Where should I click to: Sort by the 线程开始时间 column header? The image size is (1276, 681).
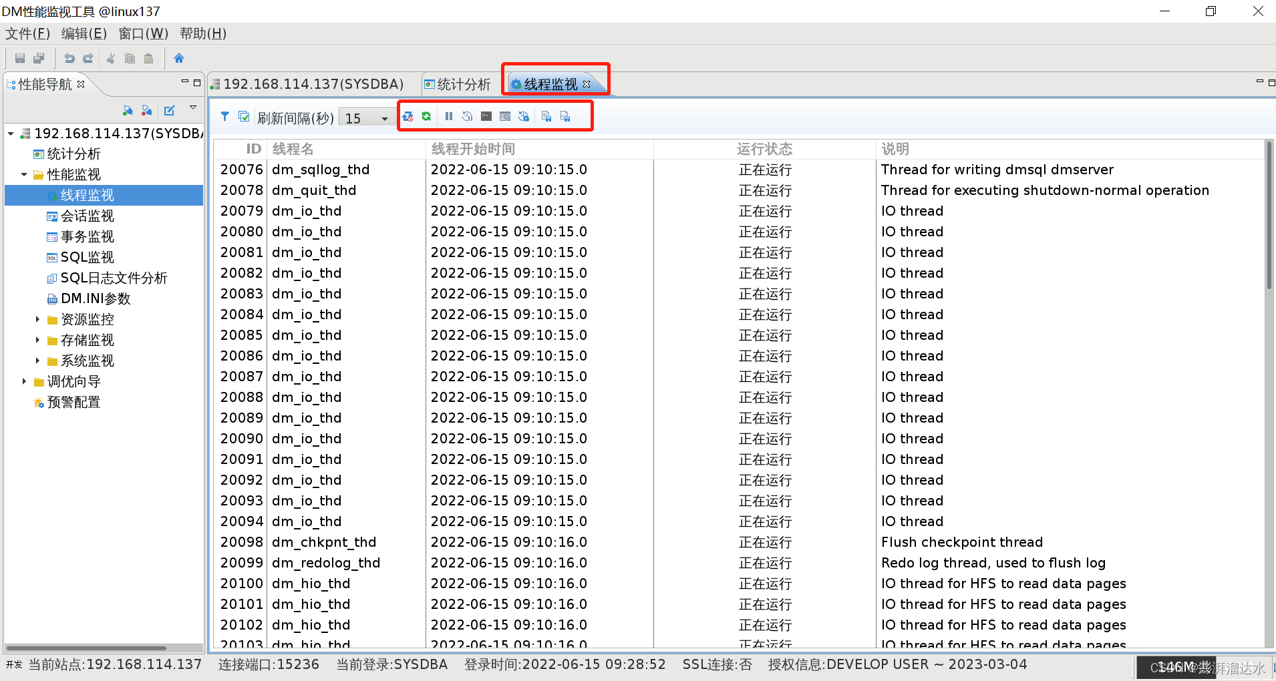click(539, 149)
